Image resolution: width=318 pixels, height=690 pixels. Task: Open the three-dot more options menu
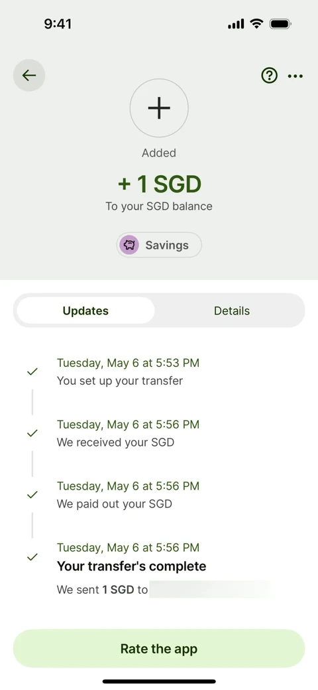point(295,76)
